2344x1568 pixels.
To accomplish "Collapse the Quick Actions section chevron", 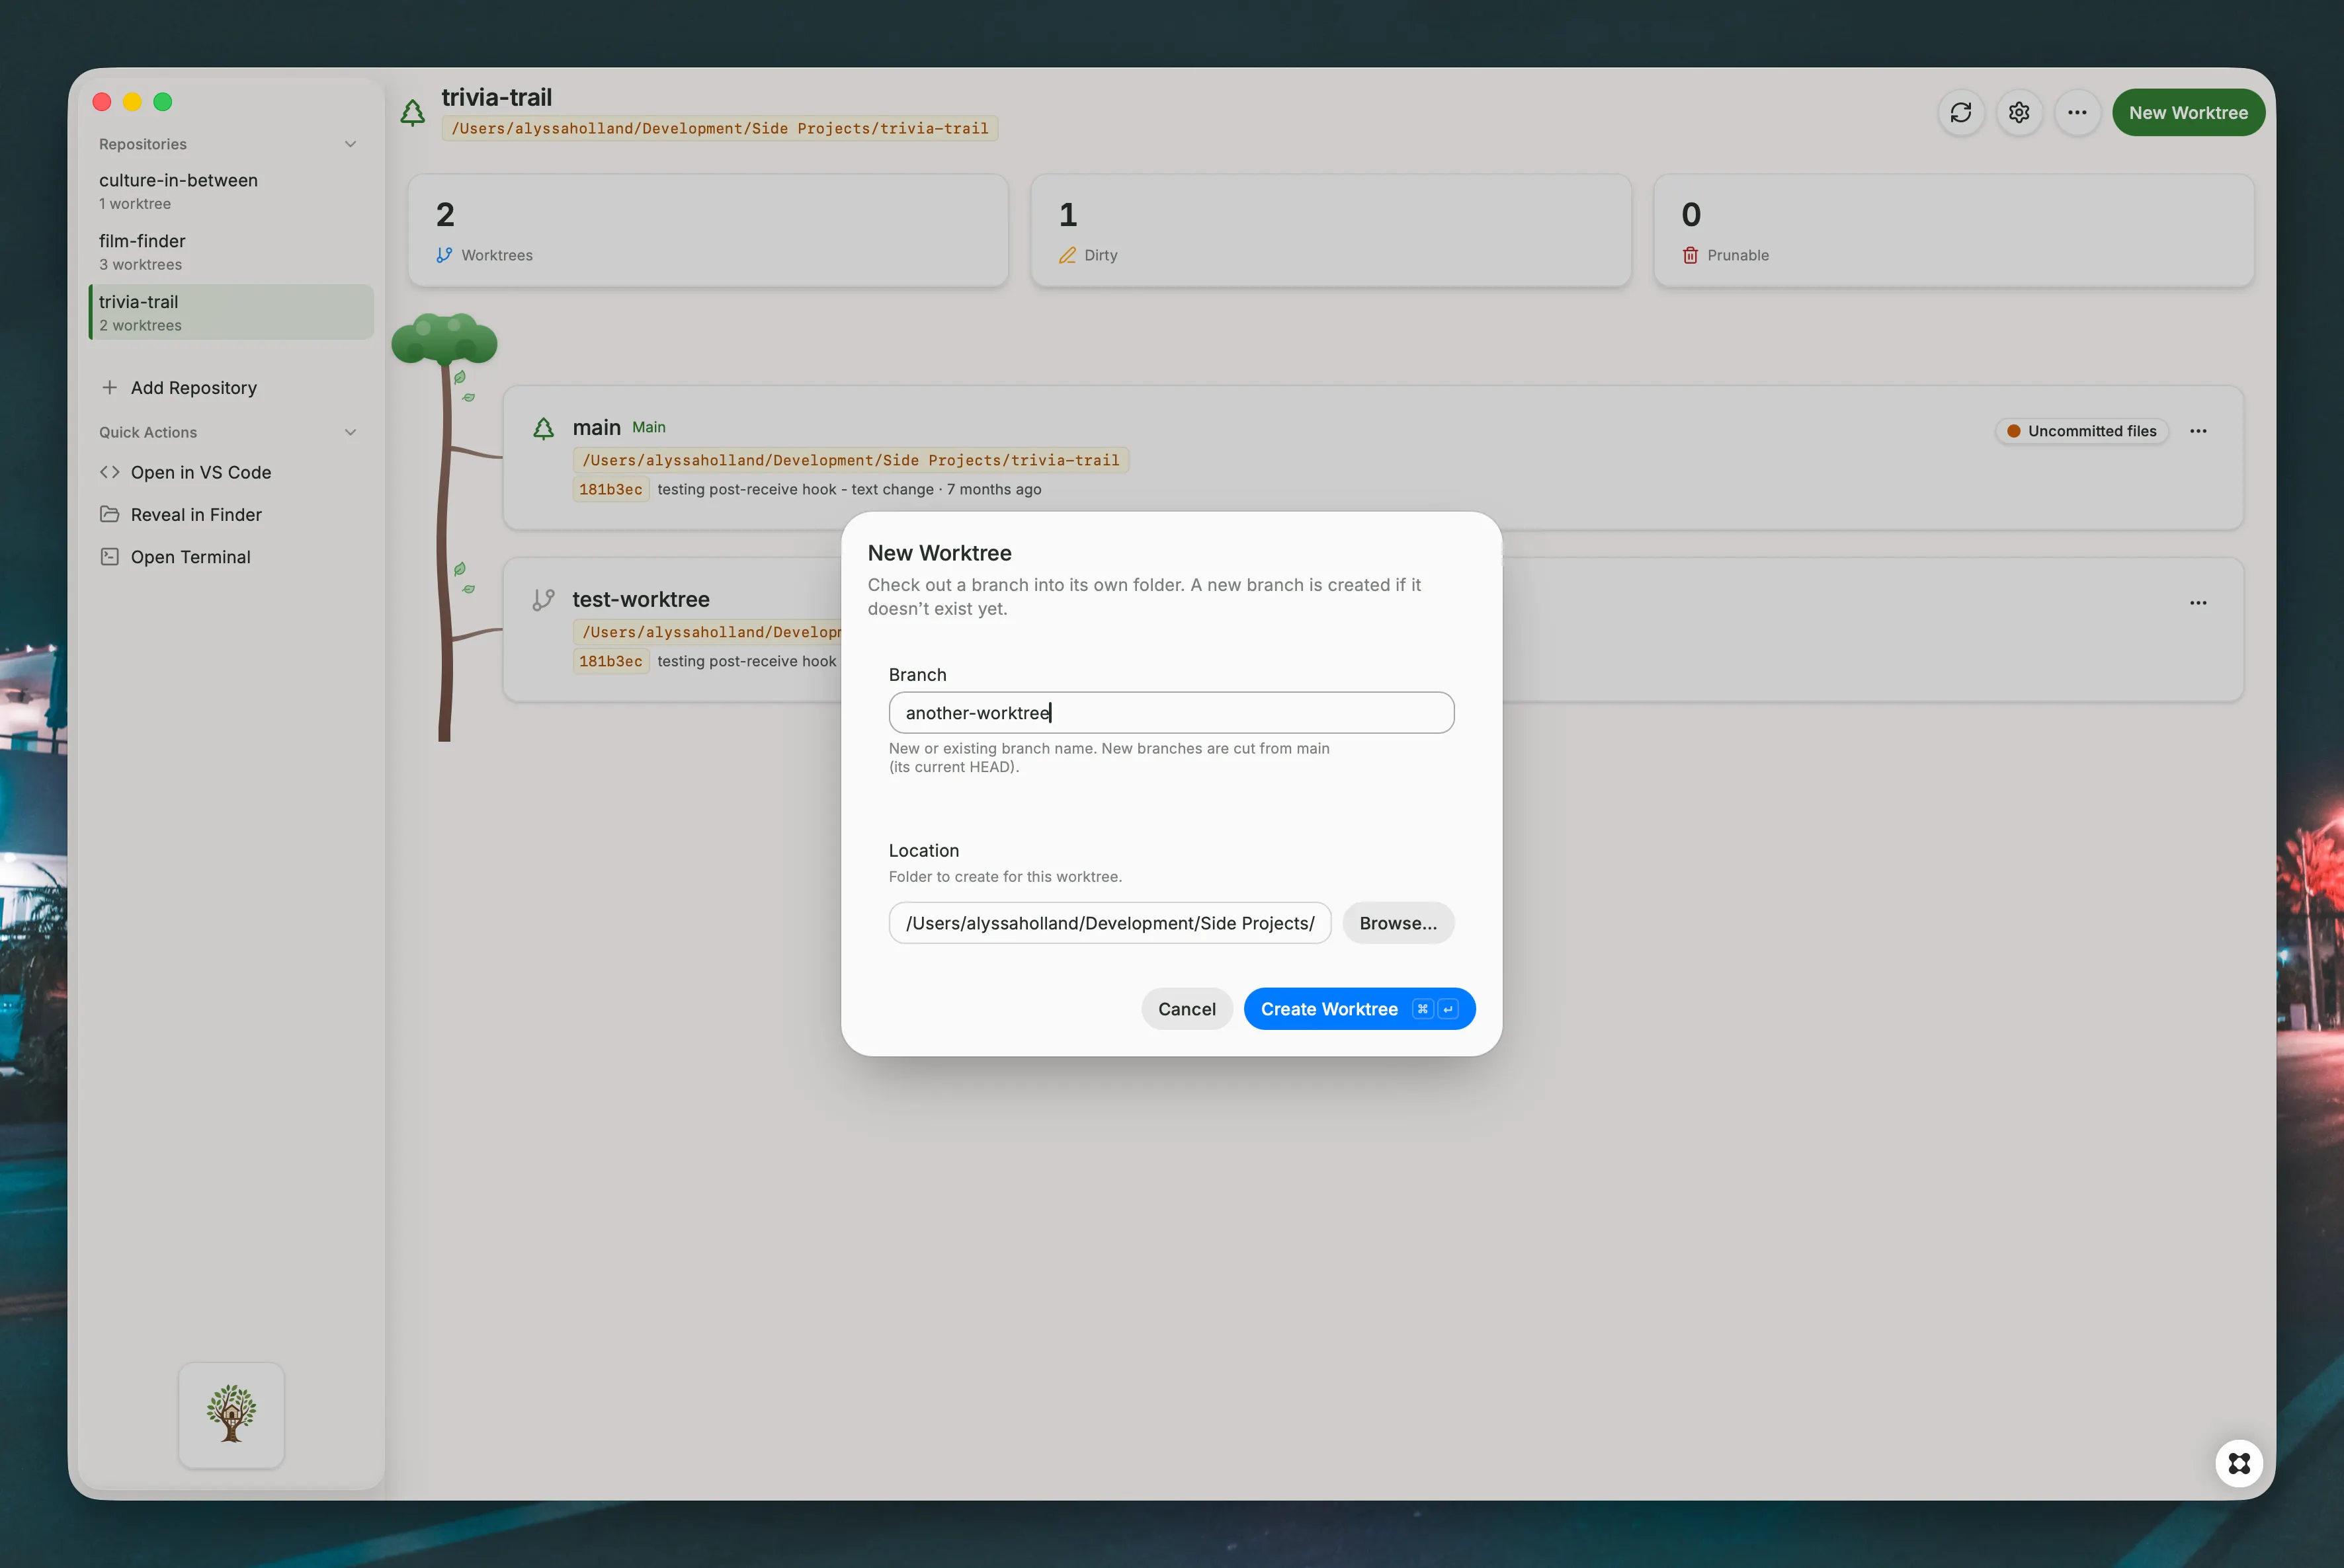I will [350, 432].
